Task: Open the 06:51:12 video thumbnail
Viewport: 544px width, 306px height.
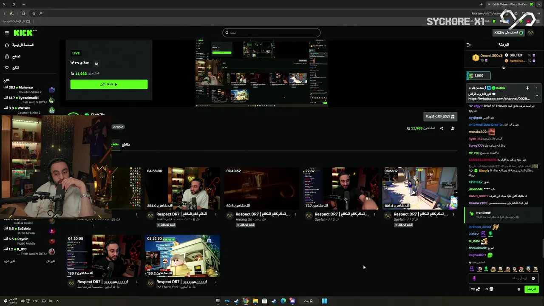Action: [x=419, y=188]
